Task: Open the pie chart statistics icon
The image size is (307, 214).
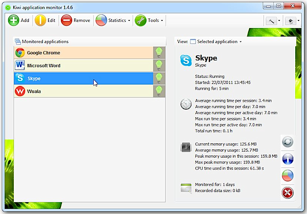Action: click(x=288, y=176)
